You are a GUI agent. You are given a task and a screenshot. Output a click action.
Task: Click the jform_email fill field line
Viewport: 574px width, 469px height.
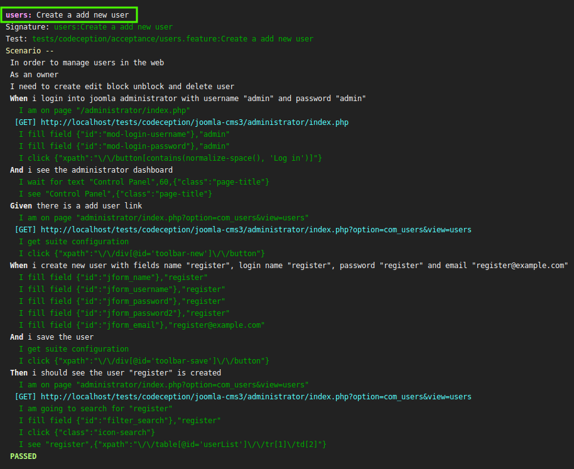[x=141, y=325]
